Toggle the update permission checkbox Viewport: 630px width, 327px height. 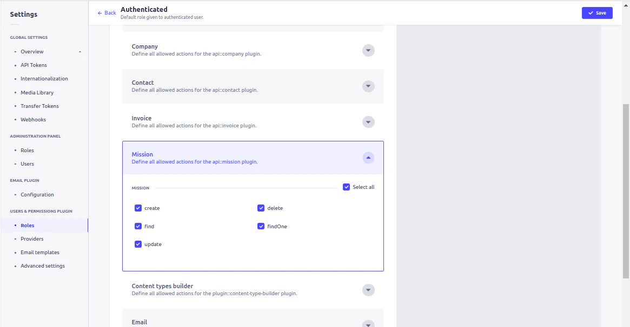[138, 244]
